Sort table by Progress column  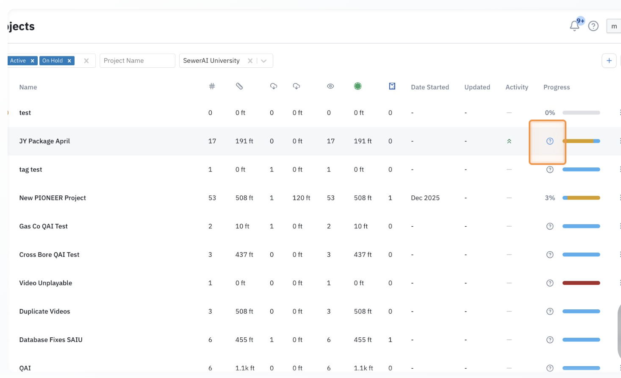pos(556,87)
